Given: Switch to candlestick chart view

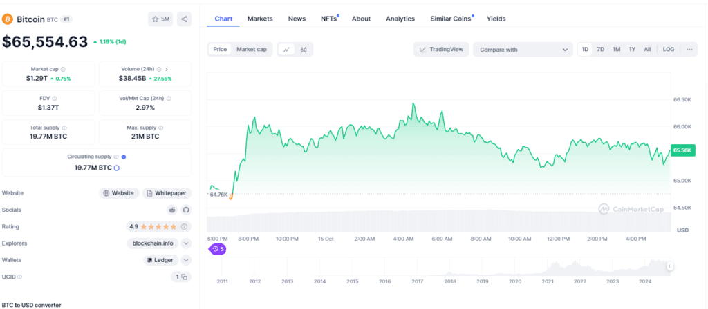Looking at the screenshot, I should tap(304, 50).
